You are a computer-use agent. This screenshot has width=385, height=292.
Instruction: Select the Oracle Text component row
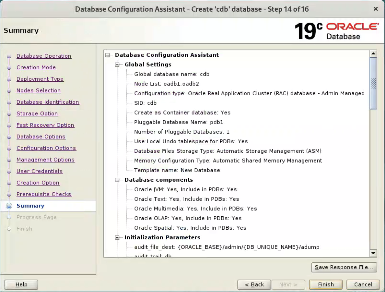(x=186, y=199)
